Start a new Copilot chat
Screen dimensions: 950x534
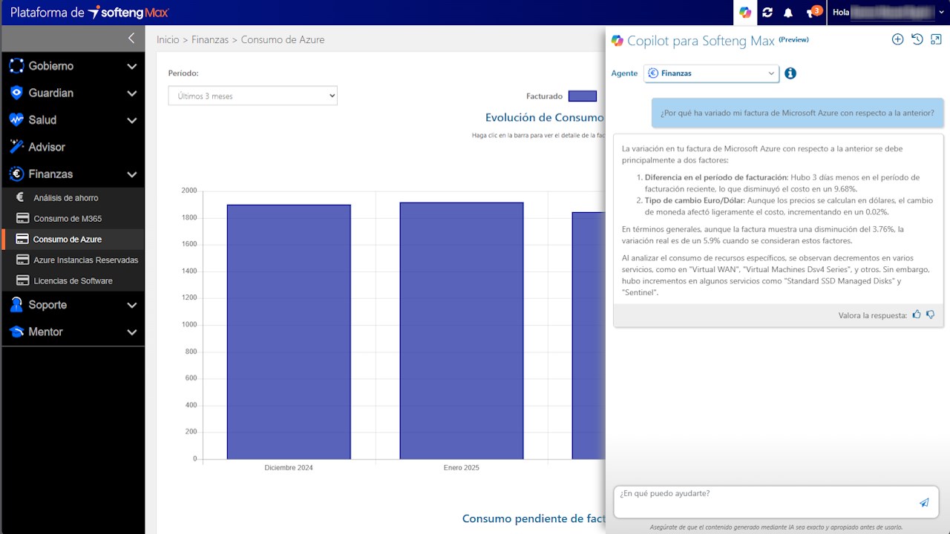[897, 39]
